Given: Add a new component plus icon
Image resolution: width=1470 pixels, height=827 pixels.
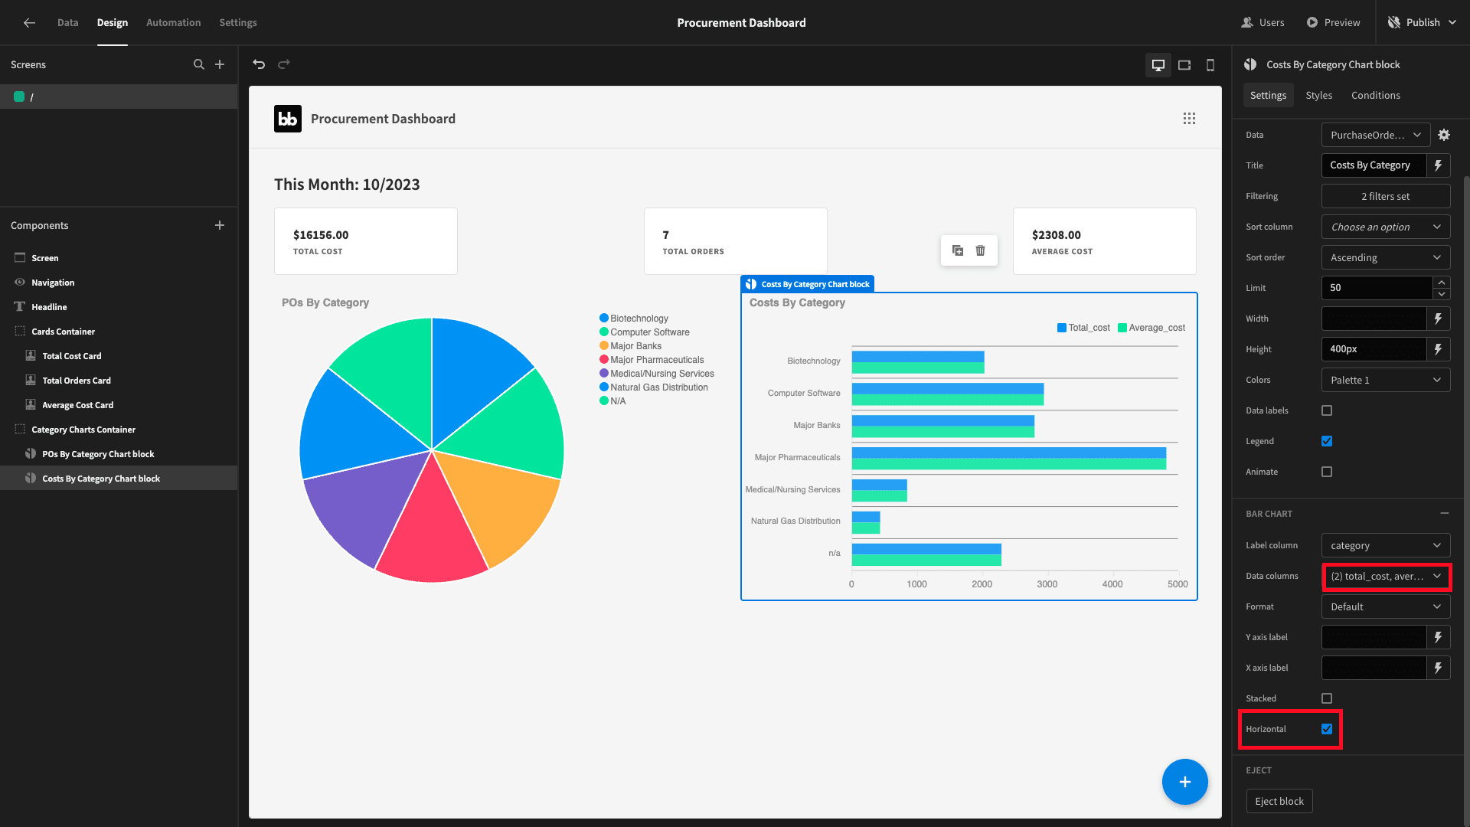Looking at the screenshot, I should click(x=220, y=225).
